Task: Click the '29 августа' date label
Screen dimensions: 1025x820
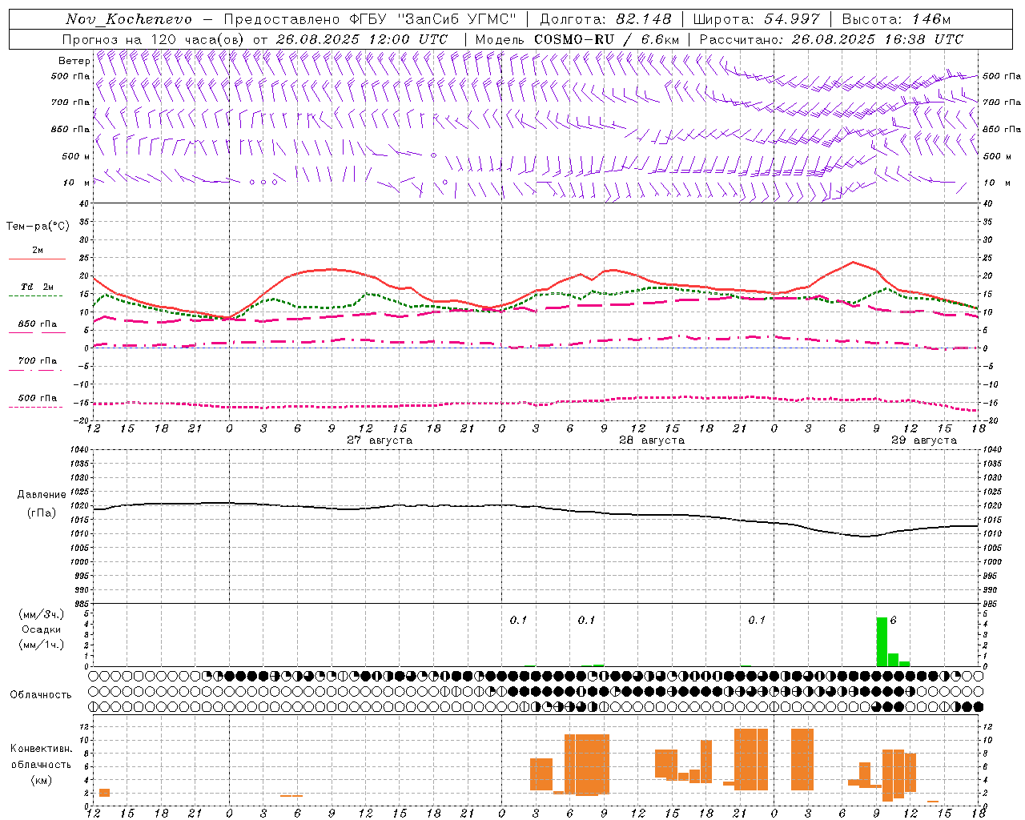Action: tap(924, 440)
